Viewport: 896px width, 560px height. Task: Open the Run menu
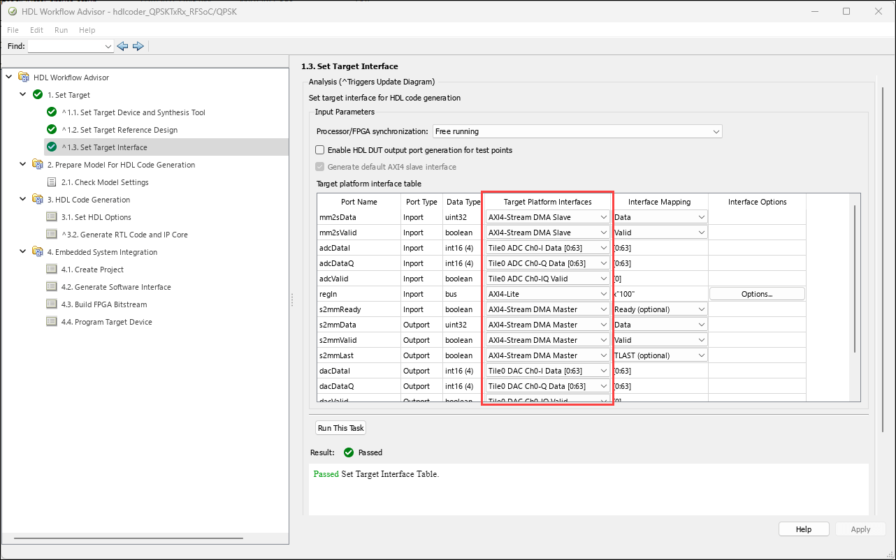[61, 30]
